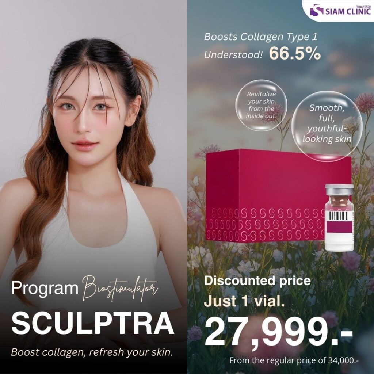Click the Understood! text near the percentage
Image resolution: width=374 pixels, height=374 pixels.
pyautogui.click(x=233, y=55)
